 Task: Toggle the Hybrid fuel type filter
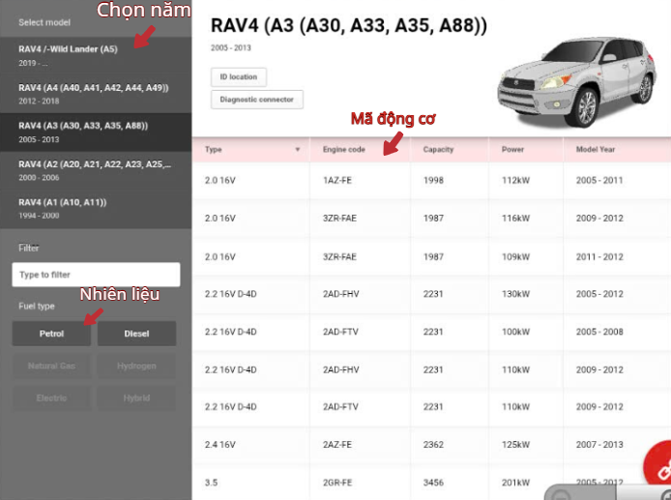click(136, 397)
